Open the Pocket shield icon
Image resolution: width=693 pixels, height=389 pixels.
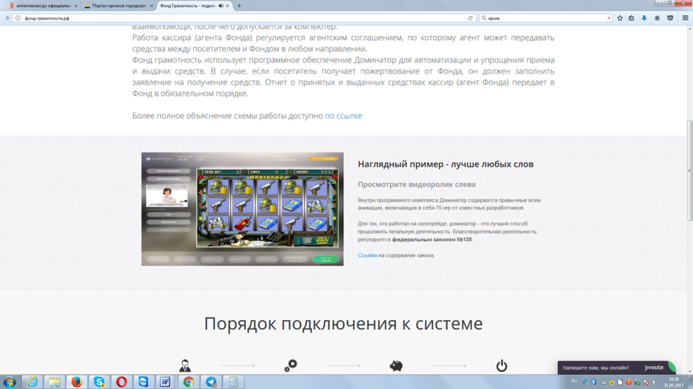[x=670, y=18]
